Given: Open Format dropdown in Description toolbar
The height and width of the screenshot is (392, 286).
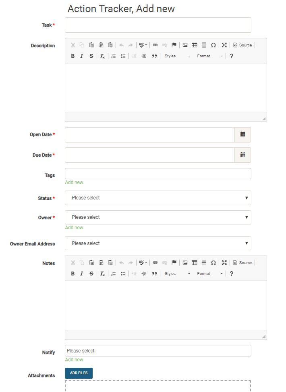Looking at the screenshot, I should coord(209,56).
